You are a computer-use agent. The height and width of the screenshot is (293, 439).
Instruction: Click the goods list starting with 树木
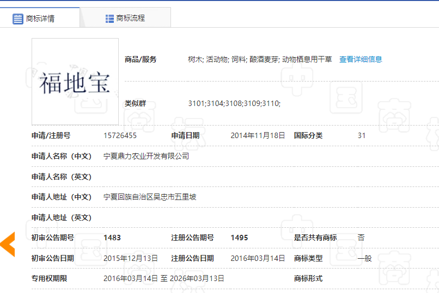click(x=260, y=59)
